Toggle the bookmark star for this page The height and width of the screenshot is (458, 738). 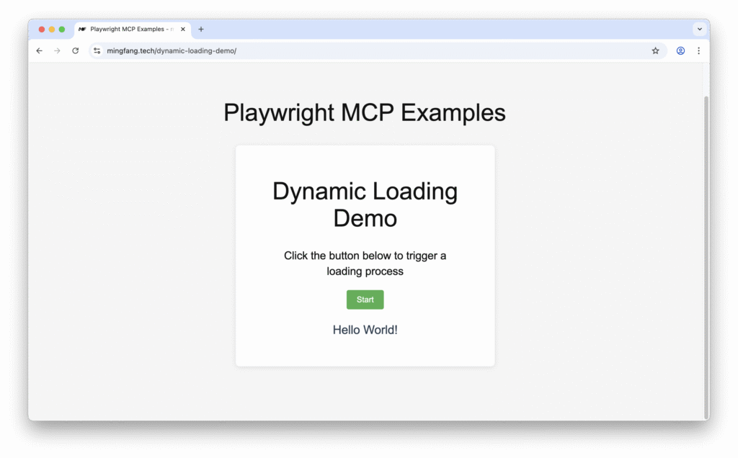655,50
